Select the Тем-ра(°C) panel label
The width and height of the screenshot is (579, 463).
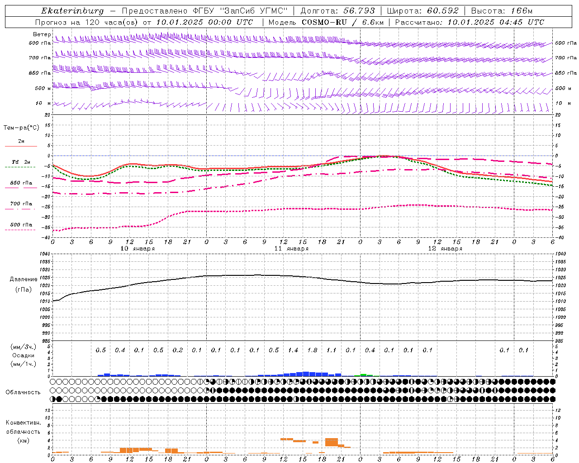21,128
